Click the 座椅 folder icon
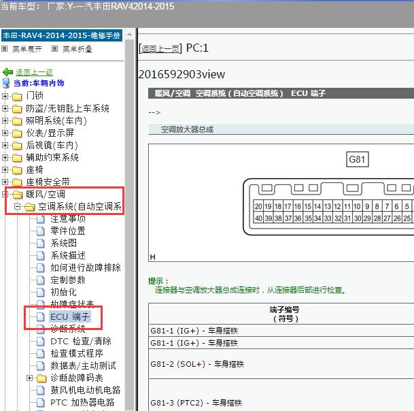The height and width of the screenshot is (411, 414). click(x=17, y=170)
